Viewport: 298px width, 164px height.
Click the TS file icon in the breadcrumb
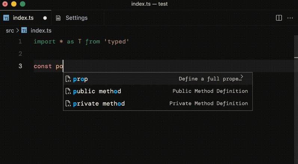24,30
